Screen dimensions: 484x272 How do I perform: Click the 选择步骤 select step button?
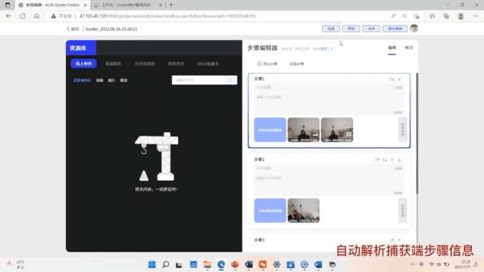[296, 64]
